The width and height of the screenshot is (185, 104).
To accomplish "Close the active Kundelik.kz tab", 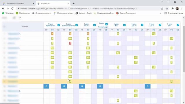I will click(x=68, y=3).
